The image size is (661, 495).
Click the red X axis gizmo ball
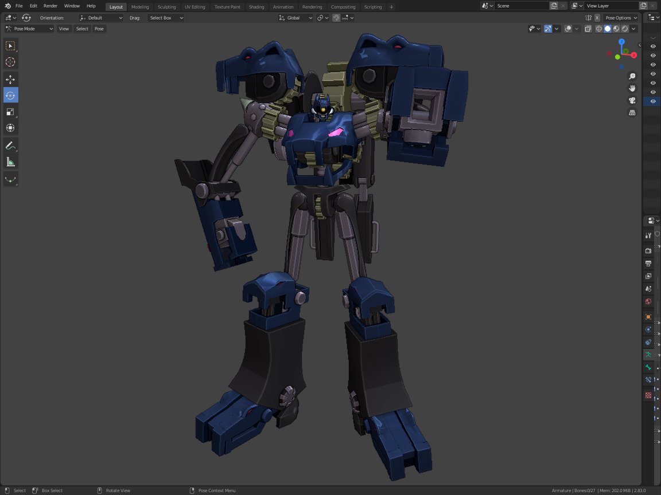633,55
